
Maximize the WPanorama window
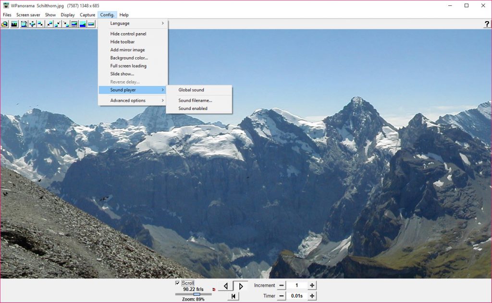467,6
